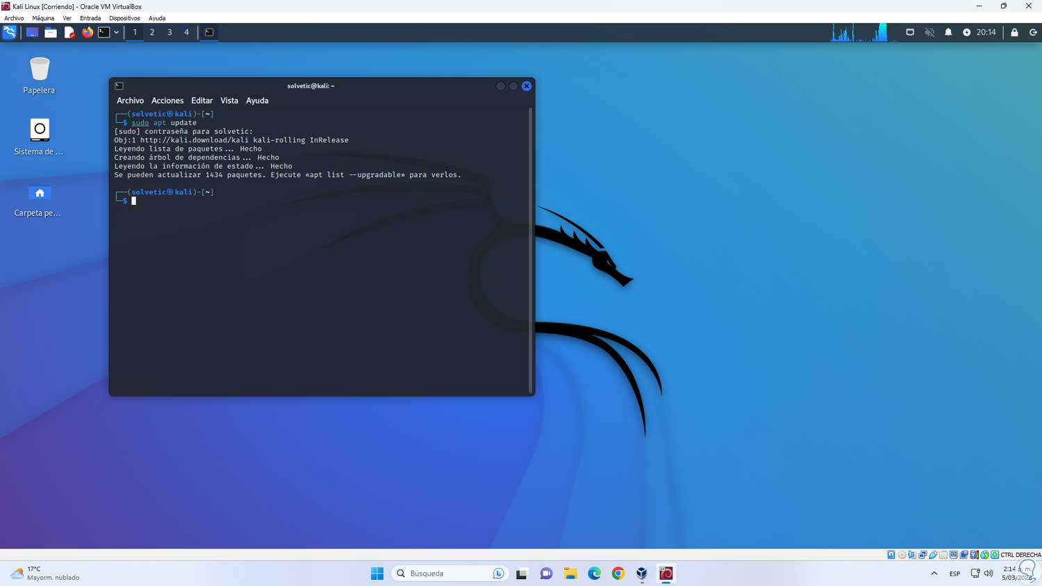Open File Explorer on Windows taskbar

pos(570,574)
